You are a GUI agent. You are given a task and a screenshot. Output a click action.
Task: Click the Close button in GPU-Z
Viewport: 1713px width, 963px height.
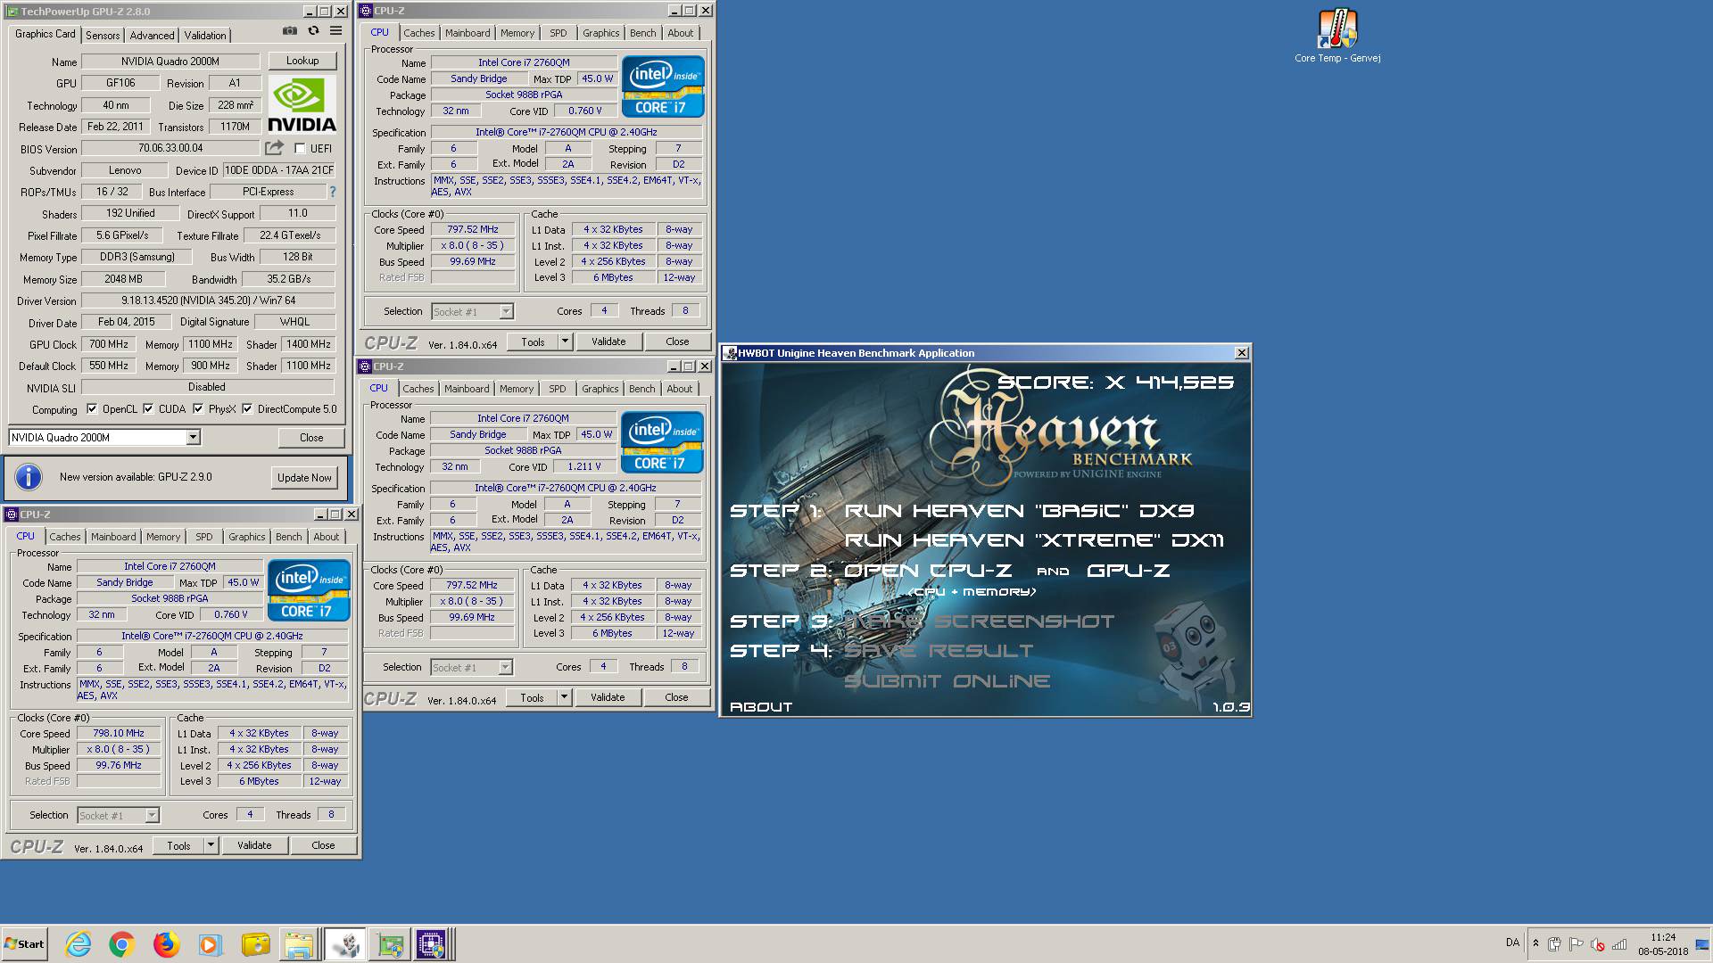coord(311,438)
